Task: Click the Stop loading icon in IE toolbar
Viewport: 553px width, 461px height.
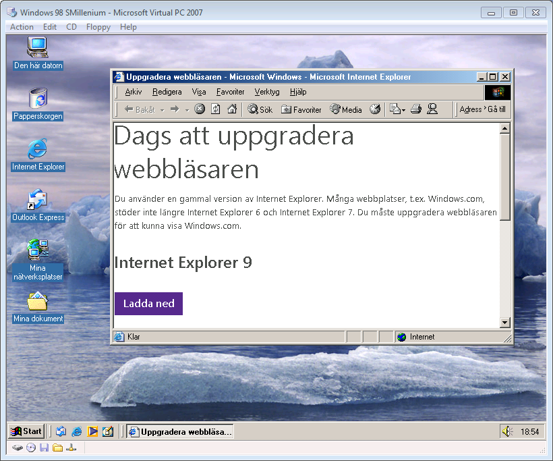Action: [200, 109]
